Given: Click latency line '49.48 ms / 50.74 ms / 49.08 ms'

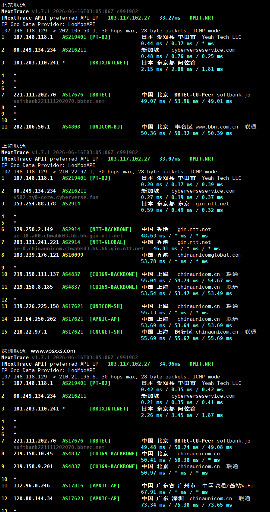Looking at the screenshot, I should (x=187, y=447).
